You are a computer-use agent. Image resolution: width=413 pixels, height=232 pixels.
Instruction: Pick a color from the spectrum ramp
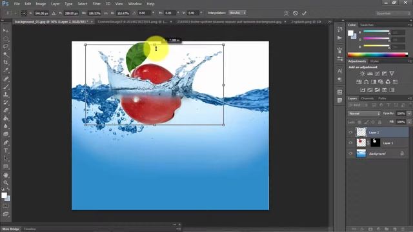tap(378, 55)
